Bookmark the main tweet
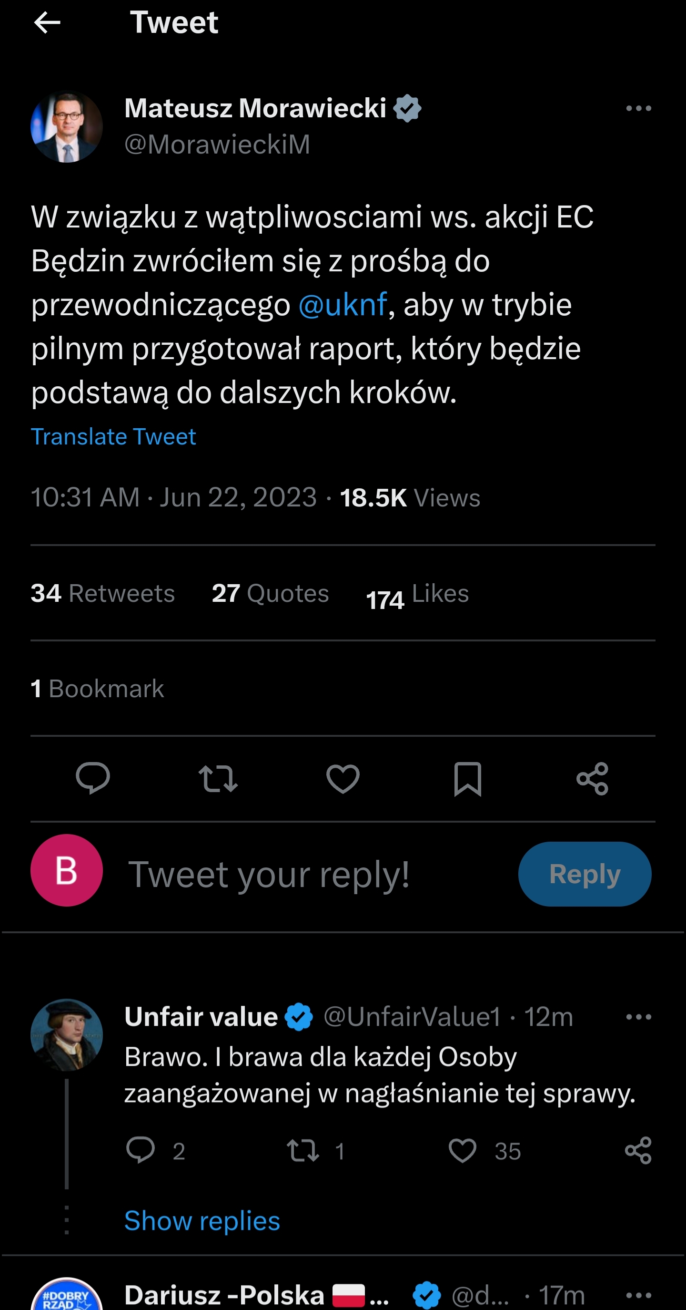The height and width of the screenshot is (1310, 686). pyautogui.click(x=467, y=778)
